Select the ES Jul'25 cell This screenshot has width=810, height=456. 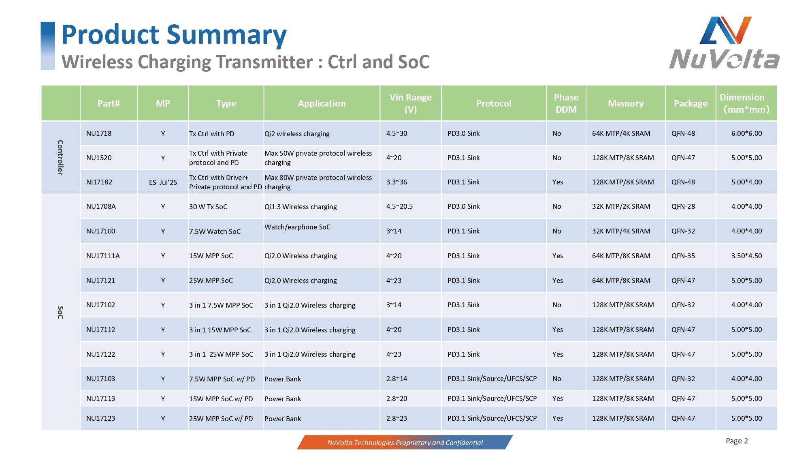click(x=163, y=182)
